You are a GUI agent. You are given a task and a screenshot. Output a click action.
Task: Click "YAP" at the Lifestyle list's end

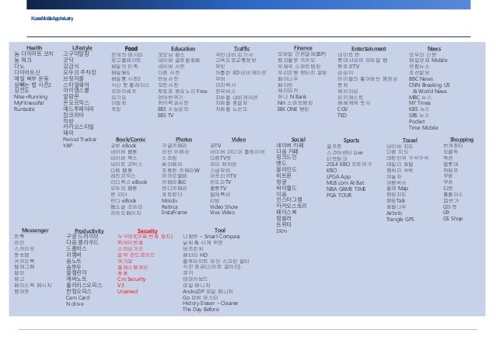pos(68,146)
